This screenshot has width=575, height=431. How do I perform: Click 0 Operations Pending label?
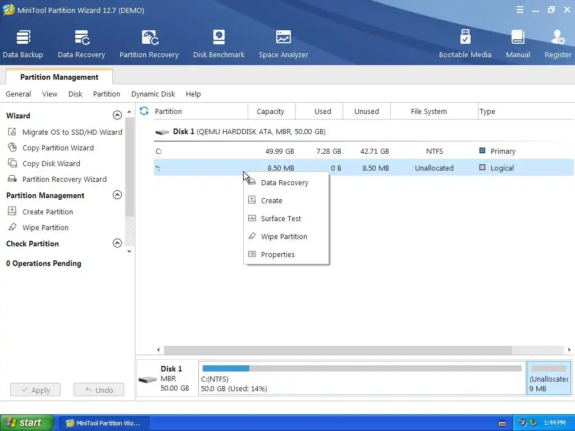pyautogui.click(x=44, y=263)
